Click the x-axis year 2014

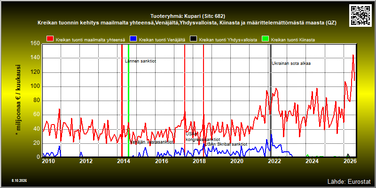tap(124, 161)
